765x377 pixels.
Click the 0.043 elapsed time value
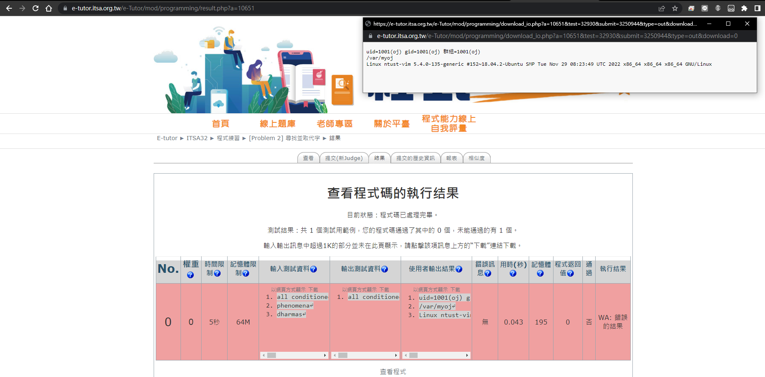coord(513,322)
